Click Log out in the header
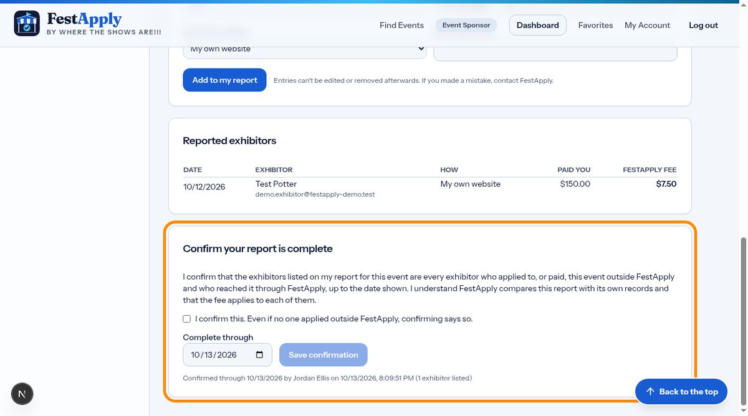The image size is (748, 416). click(703, 26)
